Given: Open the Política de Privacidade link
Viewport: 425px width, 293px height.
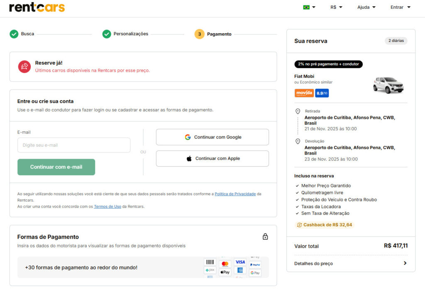Looking at the screenshot, I should coord(235,194).
